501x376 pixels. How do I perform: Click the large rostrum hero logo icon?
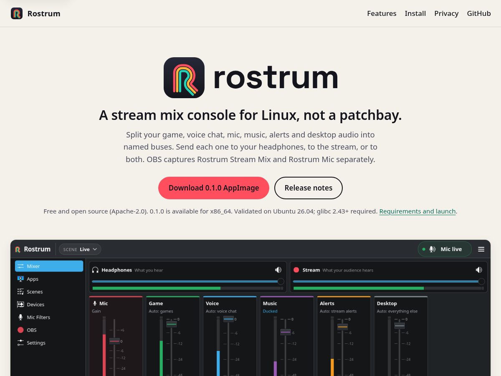(x=184, y=78)
